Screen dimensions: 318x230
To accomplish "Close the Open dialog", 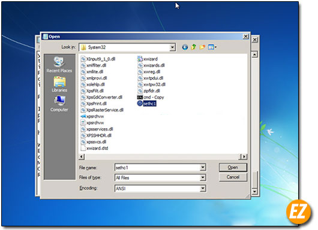I will [x=245, y=37].
